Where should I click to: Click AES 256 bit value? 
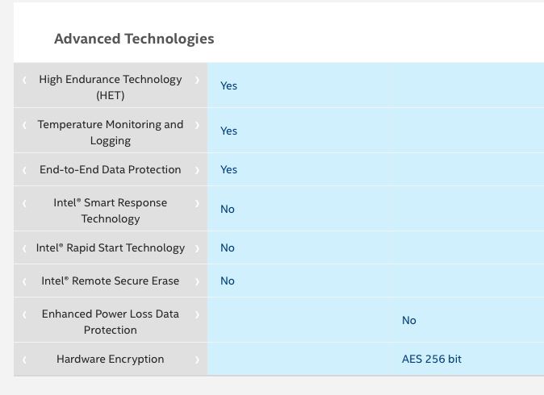coord(432,359)
